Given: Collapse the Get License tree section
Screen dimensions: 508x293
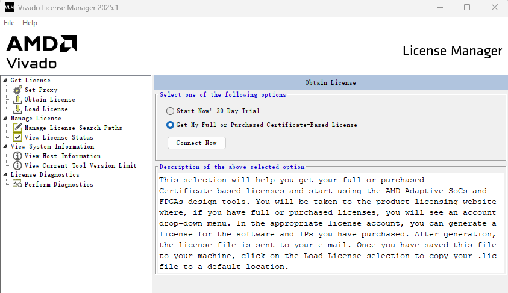Looking at the screenshot, I should pos(5,81).
